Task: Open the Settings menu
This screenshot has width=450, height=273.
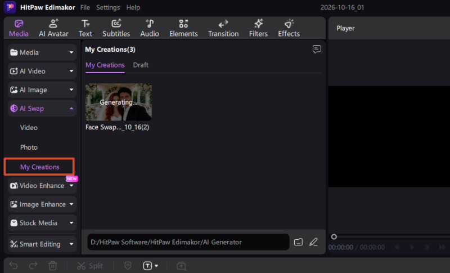Action: click(108, 7)
